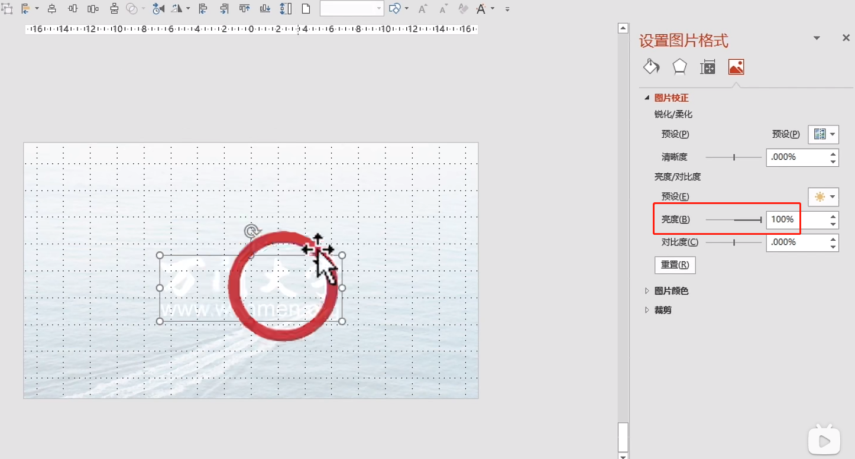Screen dimensions: 855x459
Task: Click the clear formatting eraser icon
Action: (x=464, y=9)
